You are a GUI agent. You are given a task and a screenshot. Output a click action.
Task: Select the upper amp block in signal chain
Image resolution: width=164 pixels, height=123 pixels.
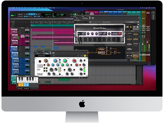(x=101, y=49)
